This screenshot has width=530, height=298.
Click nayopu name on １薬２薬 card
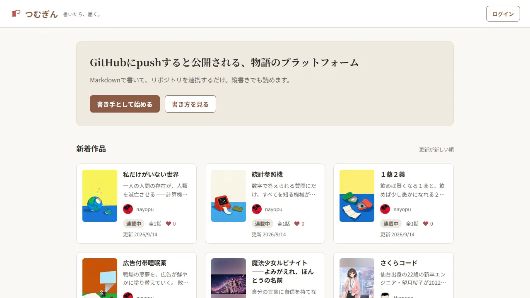pos(402,209)
